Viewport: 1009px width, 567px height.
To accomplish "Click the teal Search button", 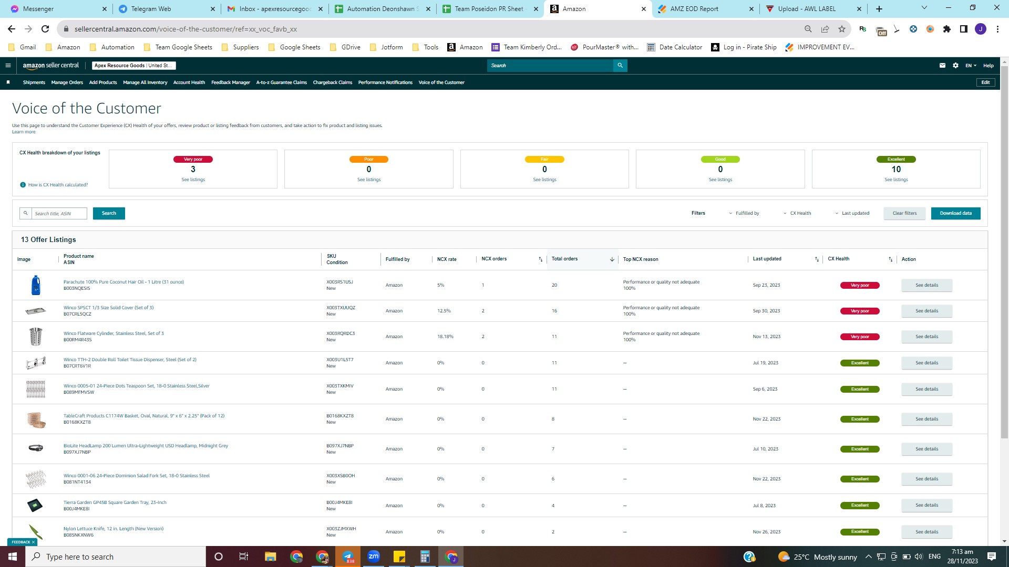I will (109, 213).
